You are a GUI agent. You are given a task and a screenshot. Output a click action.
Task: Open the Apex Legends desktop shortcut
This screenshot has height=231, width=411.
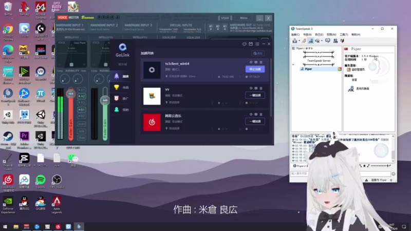click(57, 205)
